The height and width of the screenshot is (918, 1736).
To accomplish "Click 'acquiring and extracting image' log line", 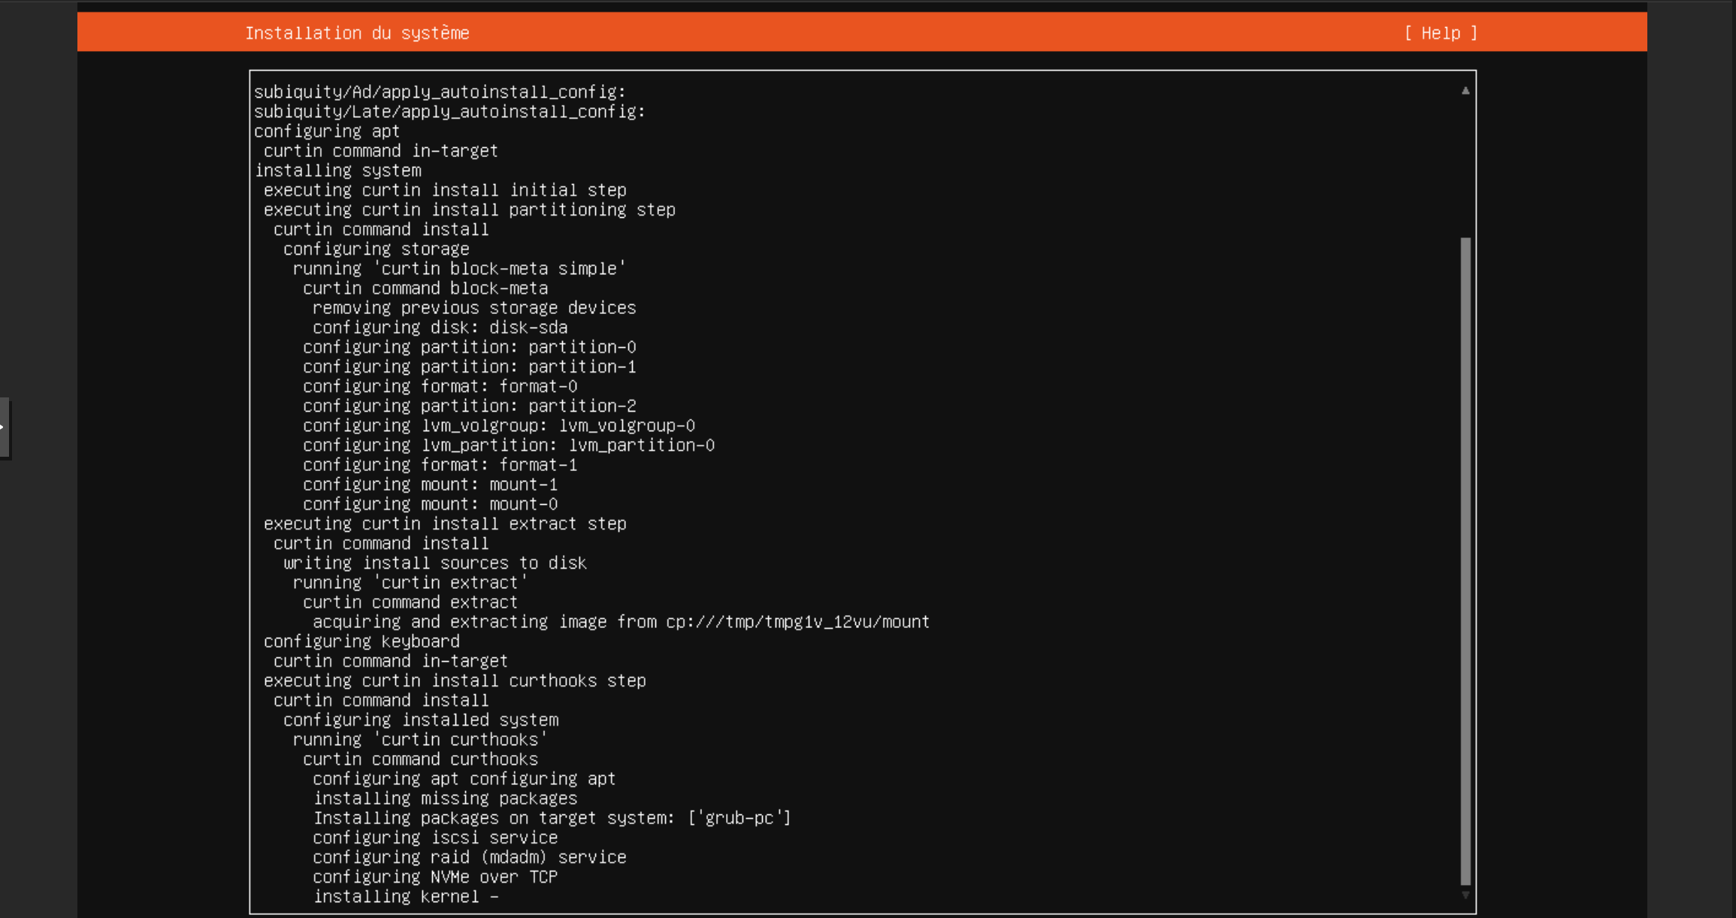I will tap(621, 622).
